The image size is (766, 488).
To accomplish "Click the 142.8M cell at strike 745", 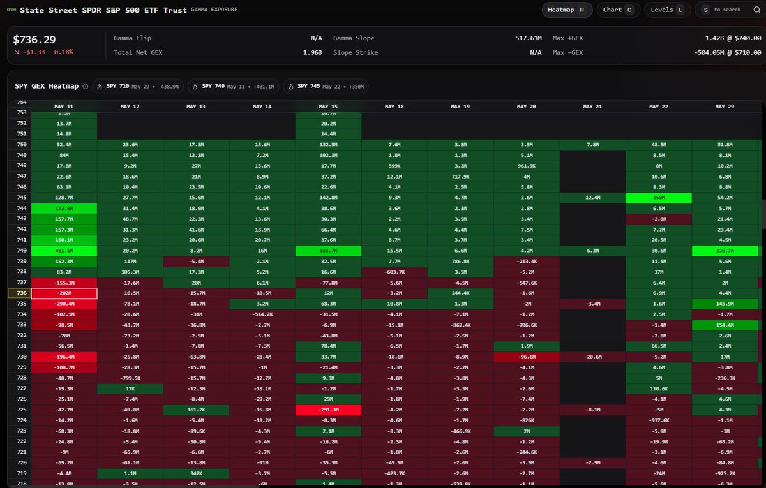I will tap(328, 197).
